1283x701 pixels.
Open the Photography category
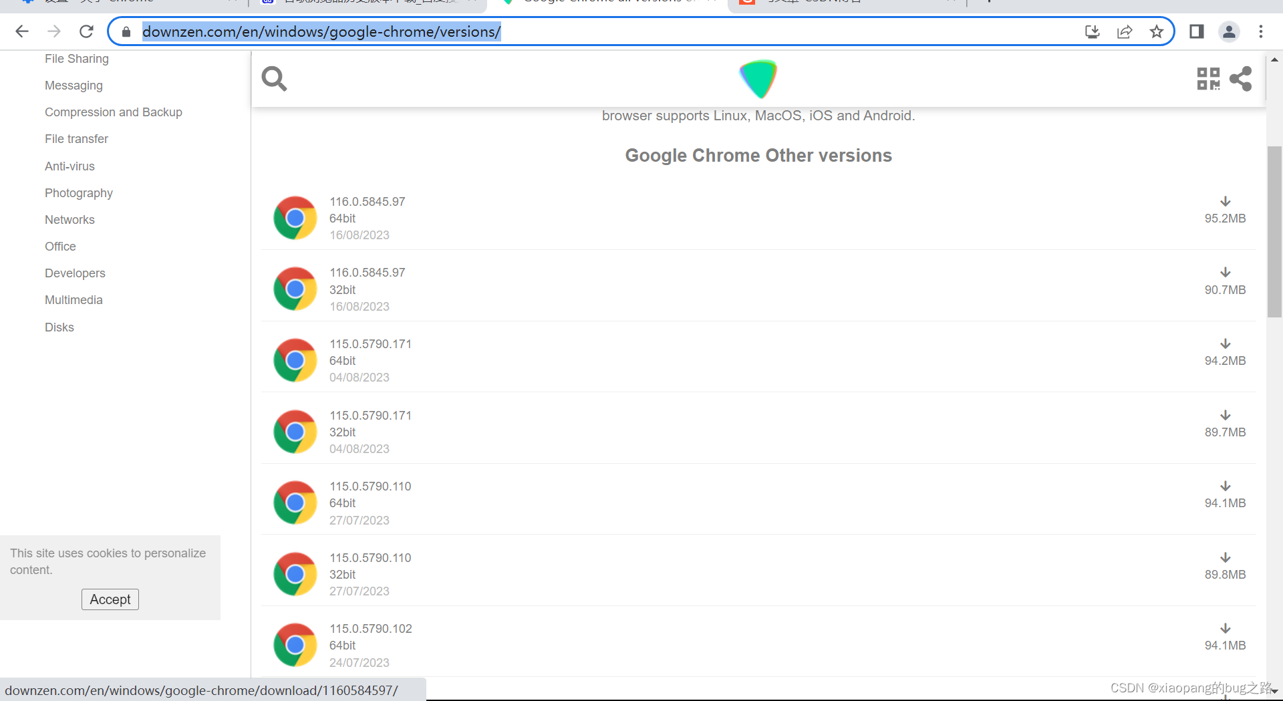[79, 193]
